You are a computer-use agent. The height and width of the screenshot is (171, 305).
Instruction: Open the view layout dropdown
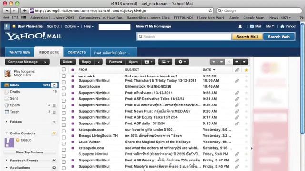tap(165, 62)
